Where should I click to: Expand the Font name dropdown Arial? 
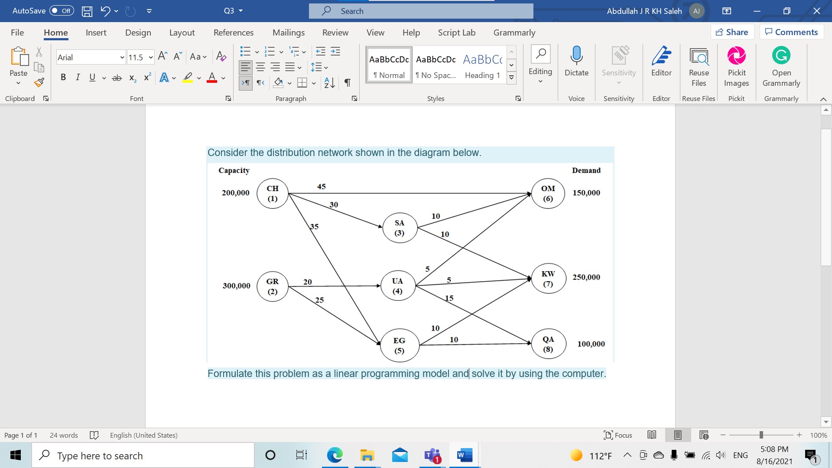(x=122, y=57)
